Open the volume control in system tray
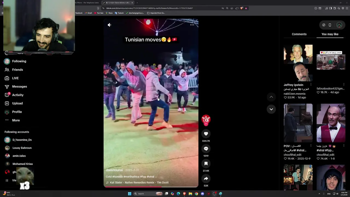This screenshot has width=350, height=197. (337, 194)
